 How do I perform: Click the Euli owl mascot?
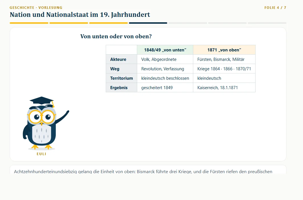coord(46,123)
